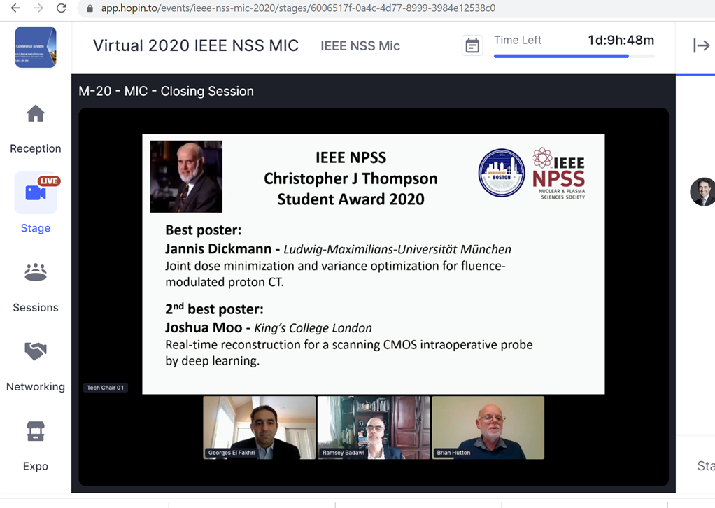Click the LIVE badge on Stage icon
Screen dimensions: 715x508
point(49,181)
